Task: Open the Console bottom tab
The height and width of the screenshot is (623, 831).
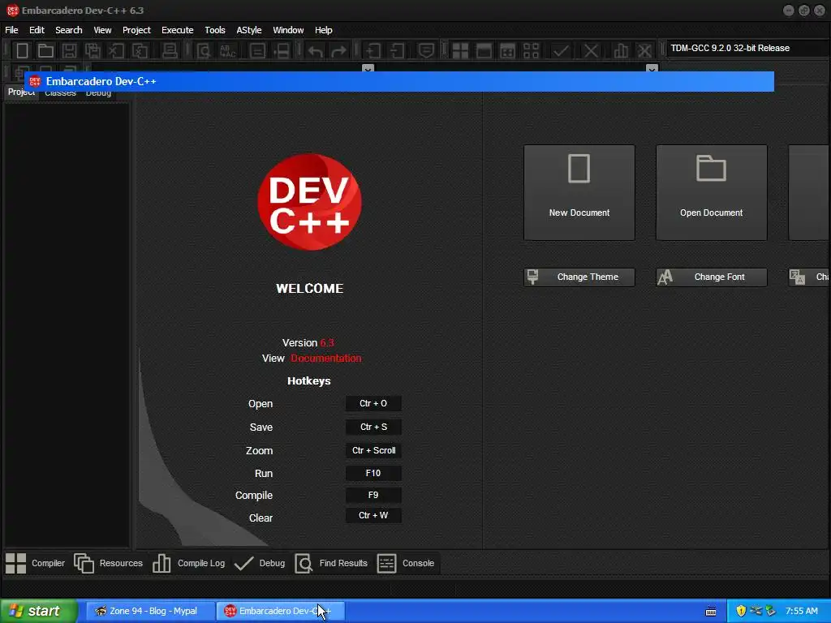Action: tap(406, 563)
